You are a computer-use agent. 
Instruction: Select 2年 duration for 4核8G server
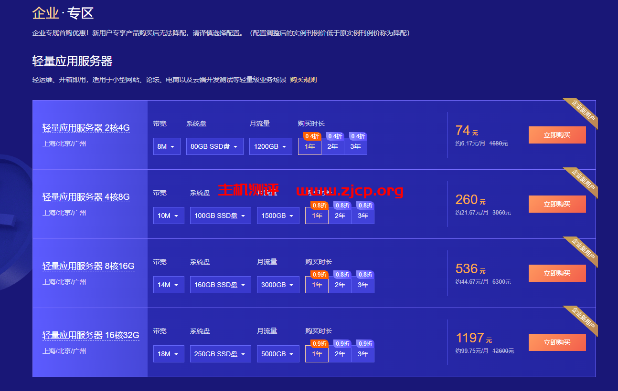(x=340, y=216)
